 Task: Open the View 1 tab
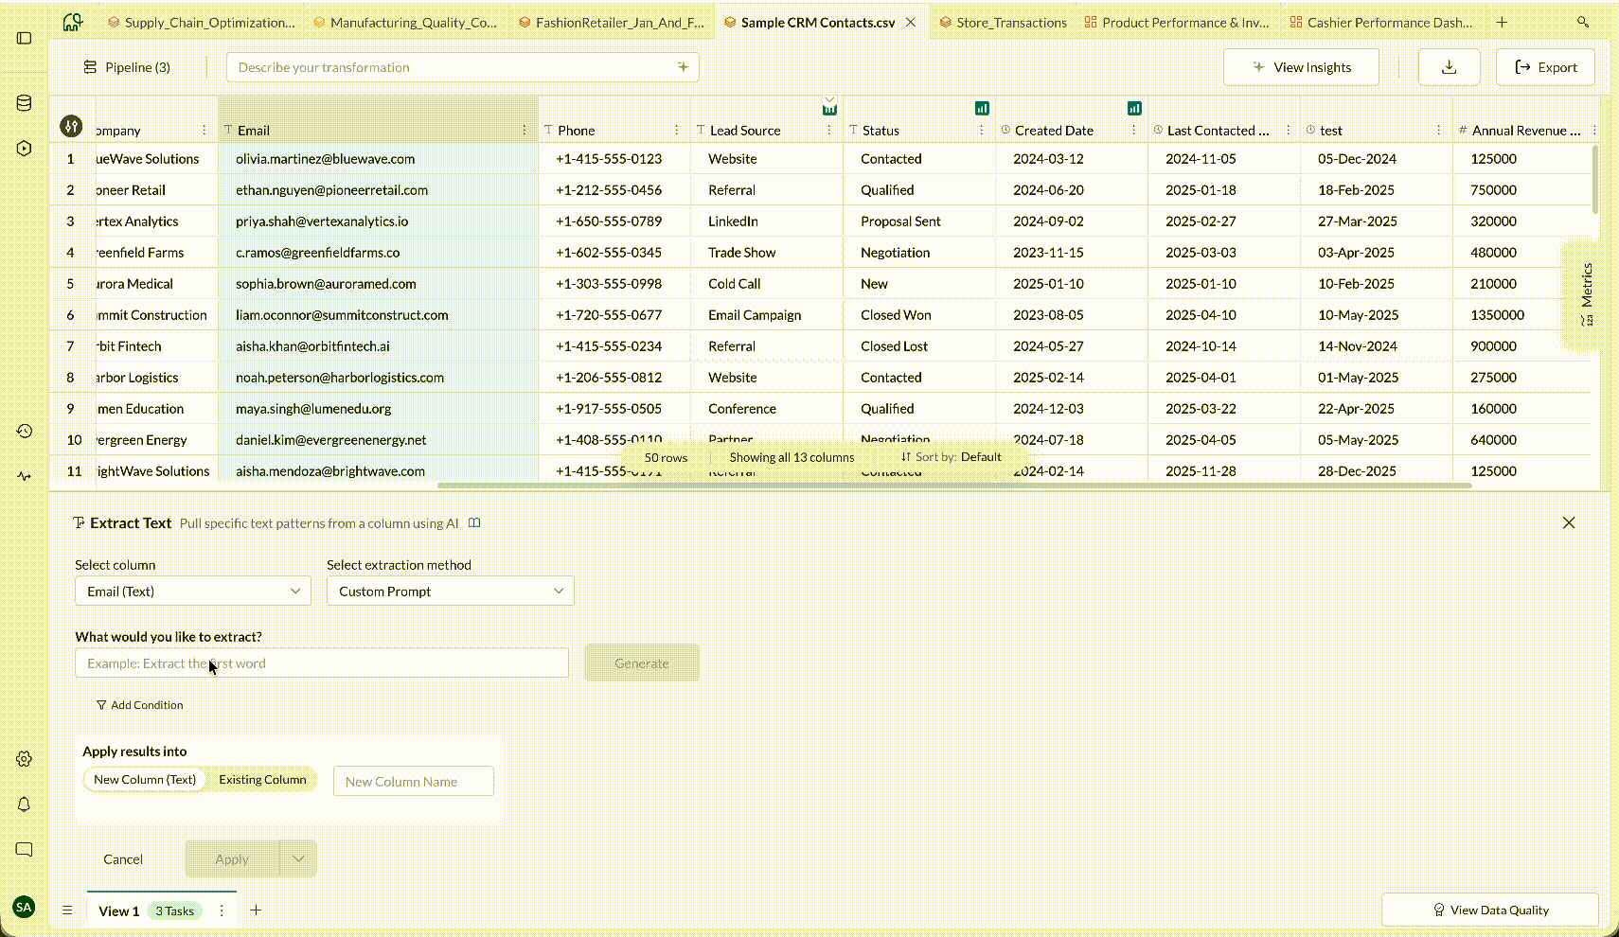(x=118, y=911)
